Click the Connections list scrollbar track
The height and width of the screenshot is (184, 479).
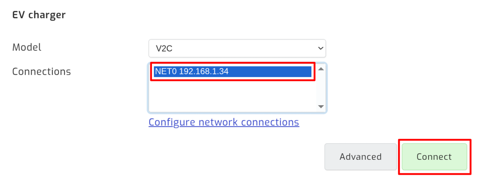(321, 88)
